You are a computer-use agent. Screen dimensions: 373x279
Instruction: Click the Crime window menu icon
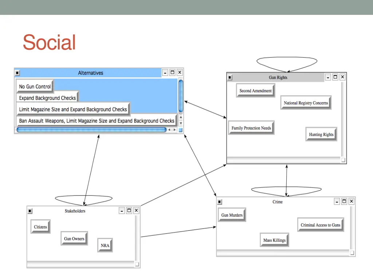219,202
